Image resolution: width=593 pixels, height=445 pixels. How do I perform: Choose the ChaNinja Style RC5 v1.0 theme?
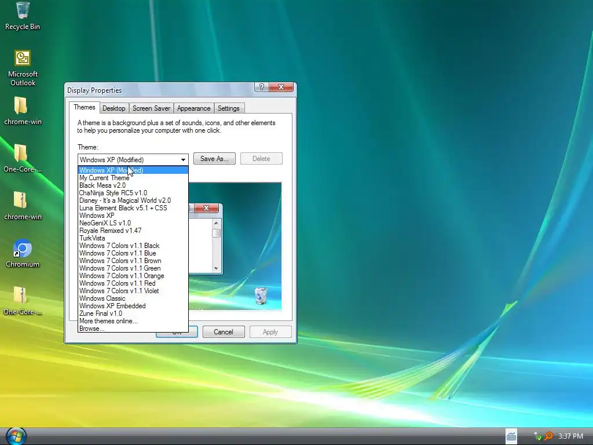133,193
